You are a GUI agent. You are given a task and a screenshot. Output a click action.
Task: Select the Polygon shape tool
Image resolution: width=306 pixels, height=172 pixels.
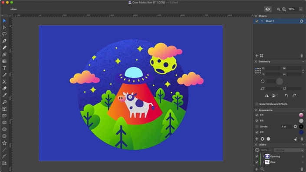point(4,136)
